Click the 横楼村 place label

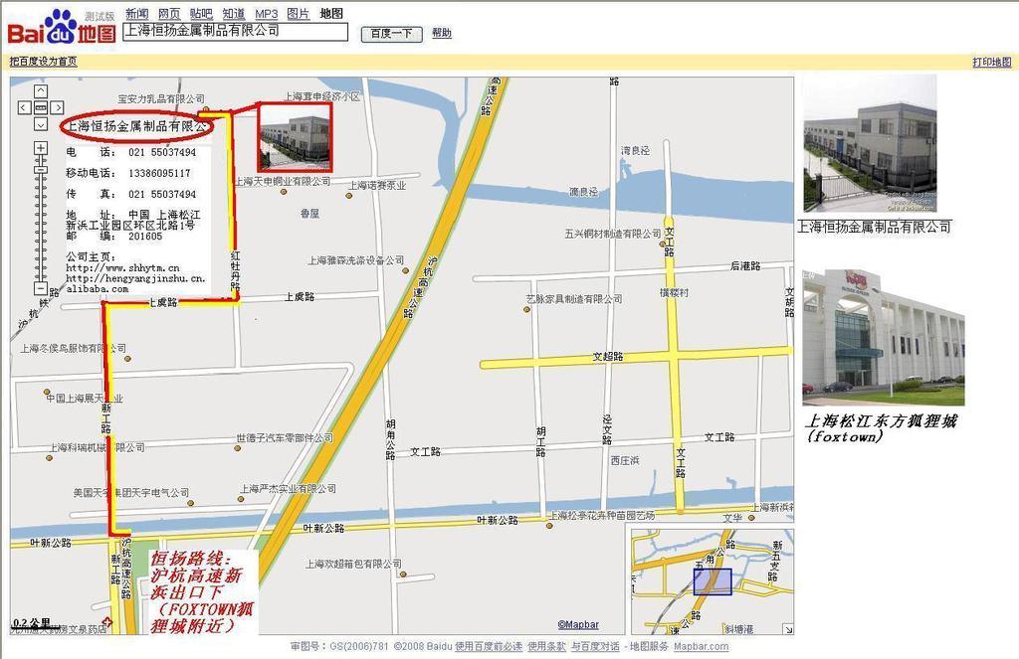(674, 293)
